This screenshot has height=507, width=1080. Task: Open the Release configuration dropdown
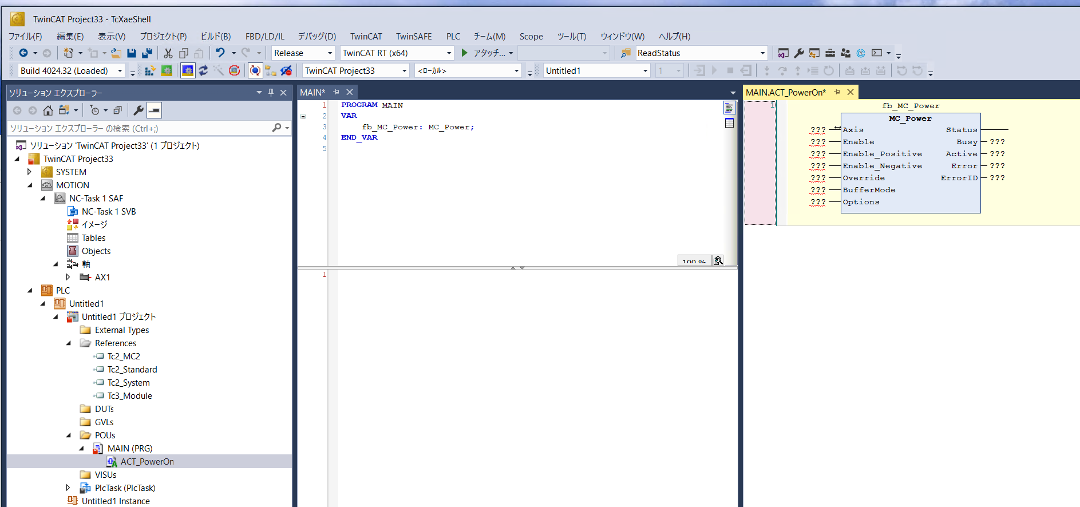click(x=330, y=53)
